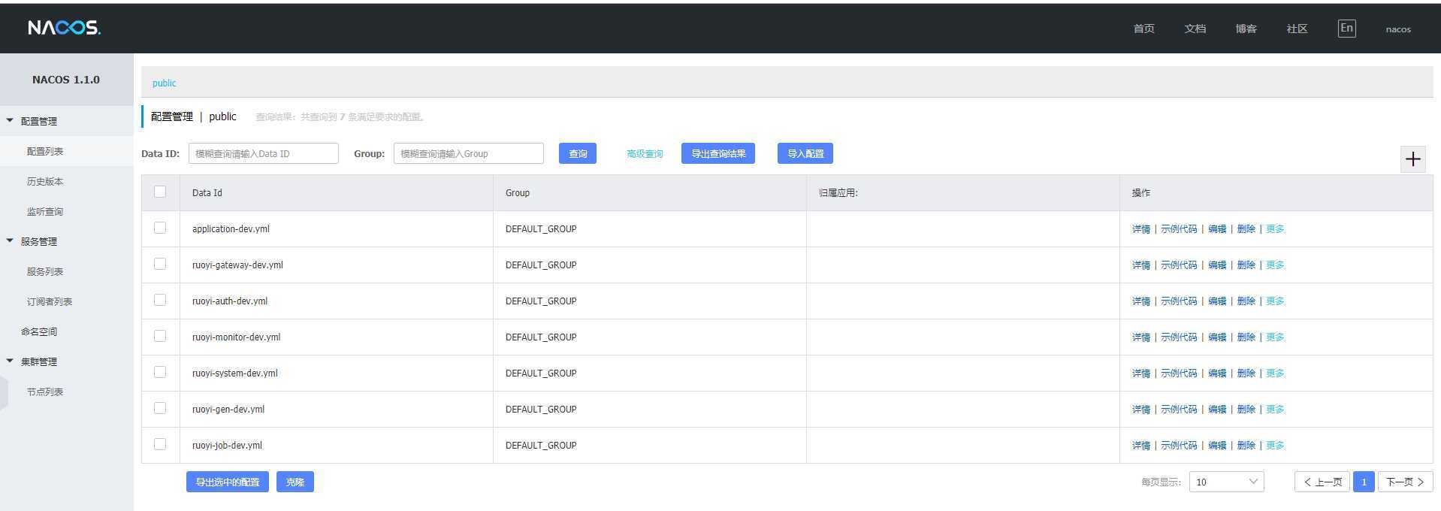1441x511 pixels.
Task: Open 更多 for ruoyi-gen-dev.yml
Action: tap(1275, 410)
